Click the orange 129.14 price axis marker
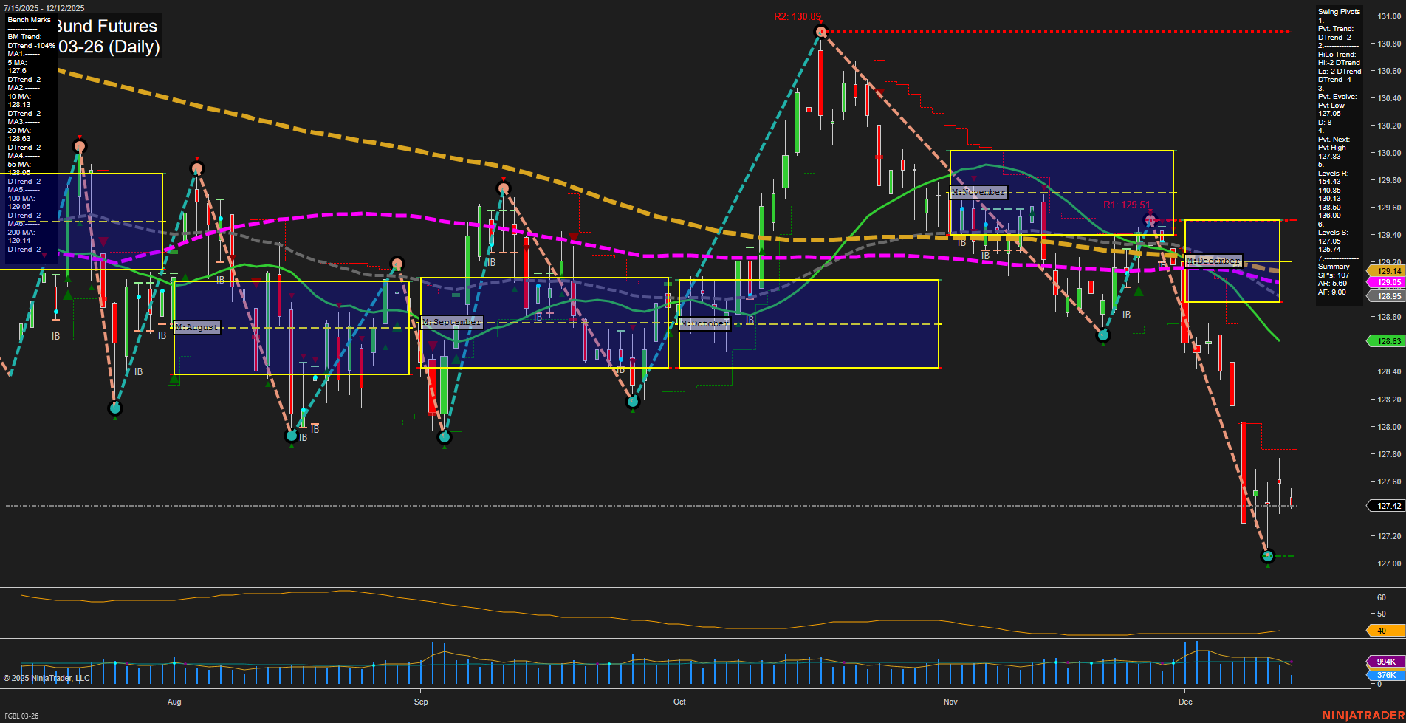The width and height of the screenshot is (1406, 723). pos(1386,272)
